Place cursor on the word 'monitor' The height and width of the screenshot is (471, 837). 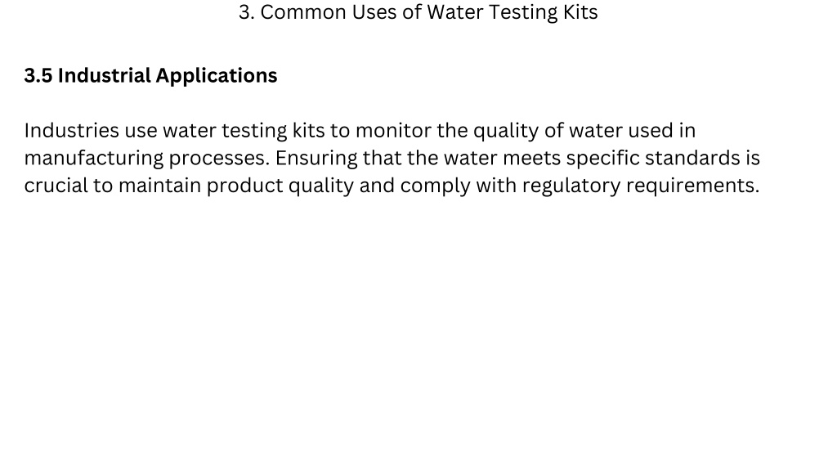point(393,130)
